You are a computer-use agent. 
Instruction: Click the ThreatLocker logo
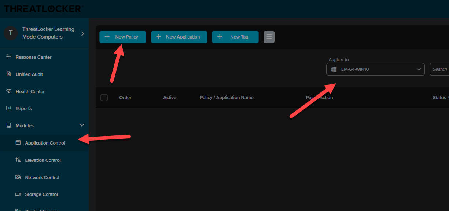click(43, 8)
